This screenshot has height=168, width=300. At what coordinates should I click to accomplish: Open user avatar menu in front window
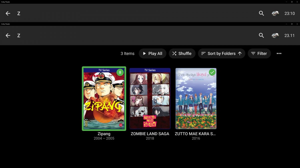pyautogui.click(x=275, y=36)
